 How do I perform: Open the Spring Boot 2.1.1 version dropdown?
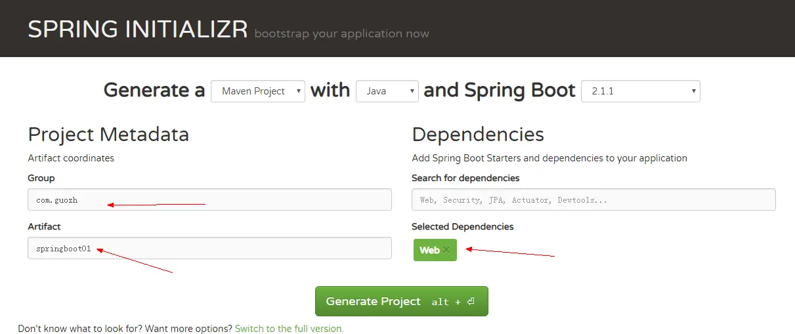641,91
